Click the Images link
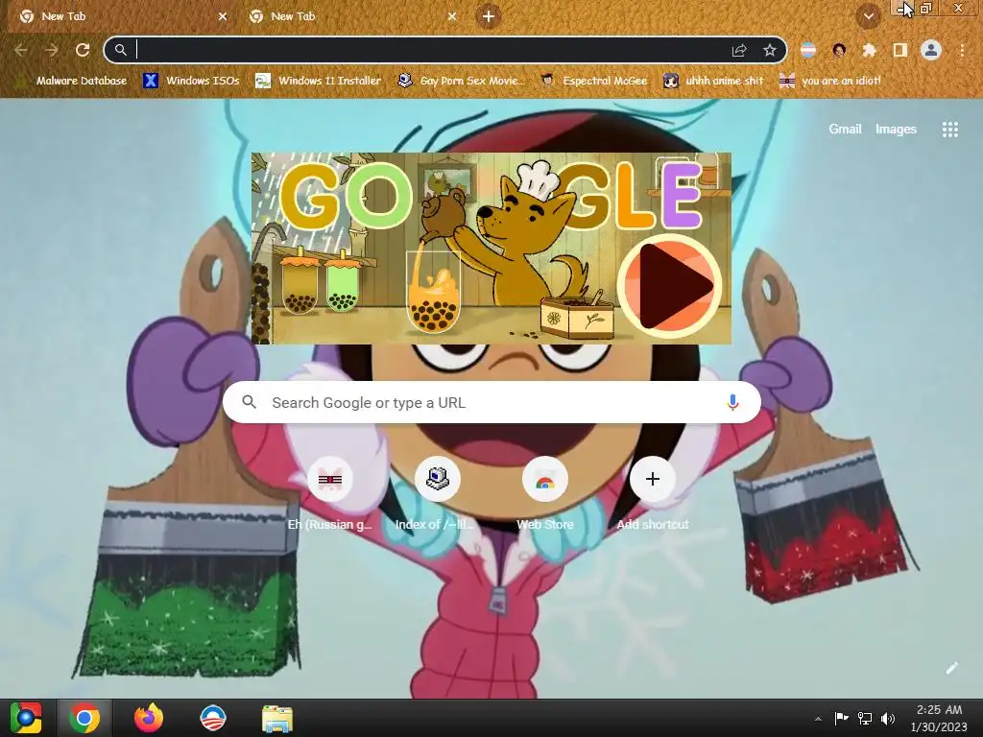Viewport: 983px width, 737px height. [x=896, y=129]
